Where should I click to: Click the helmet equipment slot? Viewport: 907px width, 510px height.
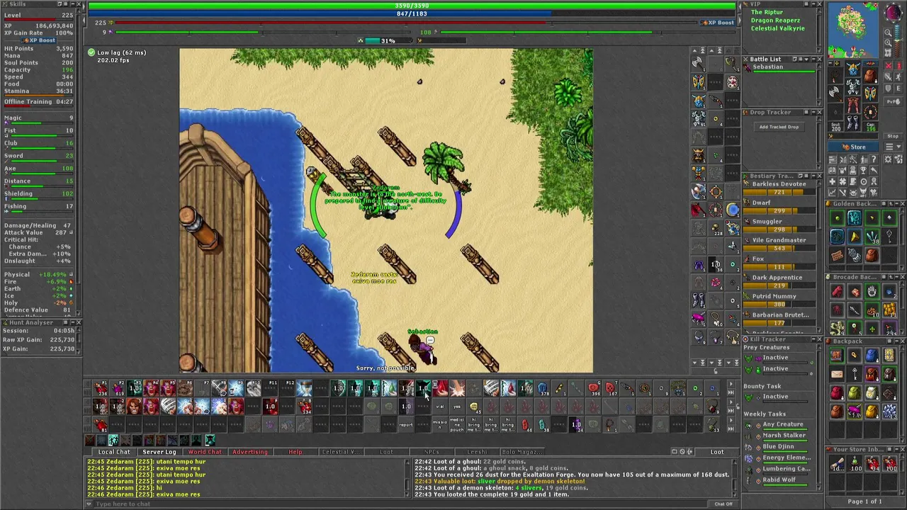click(x=853, y=69)
